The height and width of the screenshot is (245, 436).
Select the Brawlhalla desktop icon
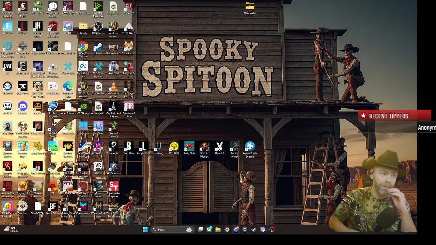point(68,128)
